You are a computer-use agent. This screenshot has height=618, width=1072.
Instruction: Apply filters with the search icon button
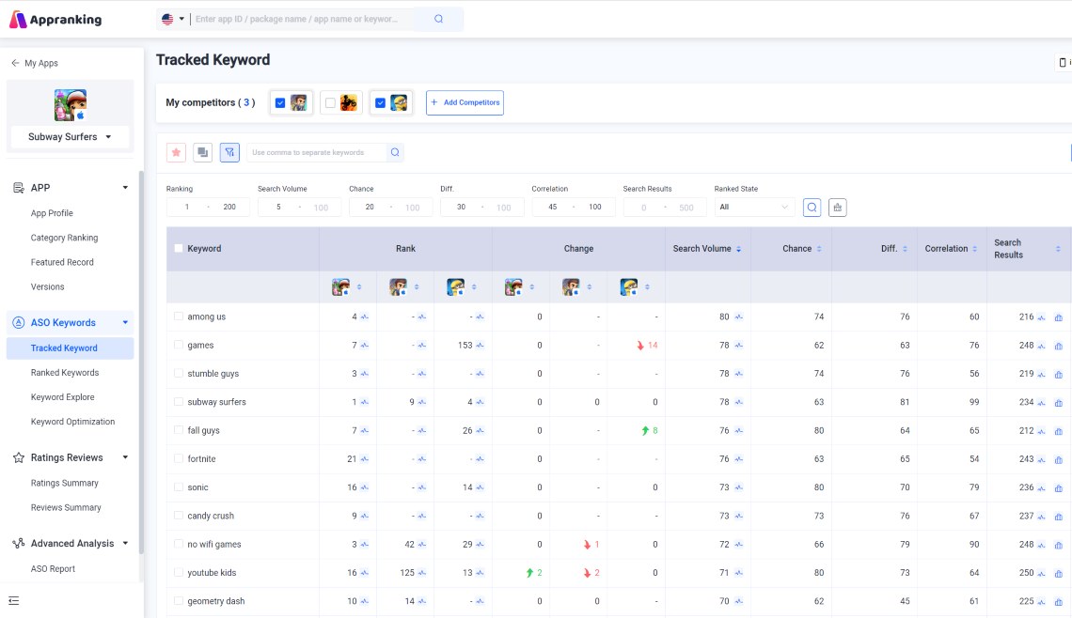coord(812,207)
